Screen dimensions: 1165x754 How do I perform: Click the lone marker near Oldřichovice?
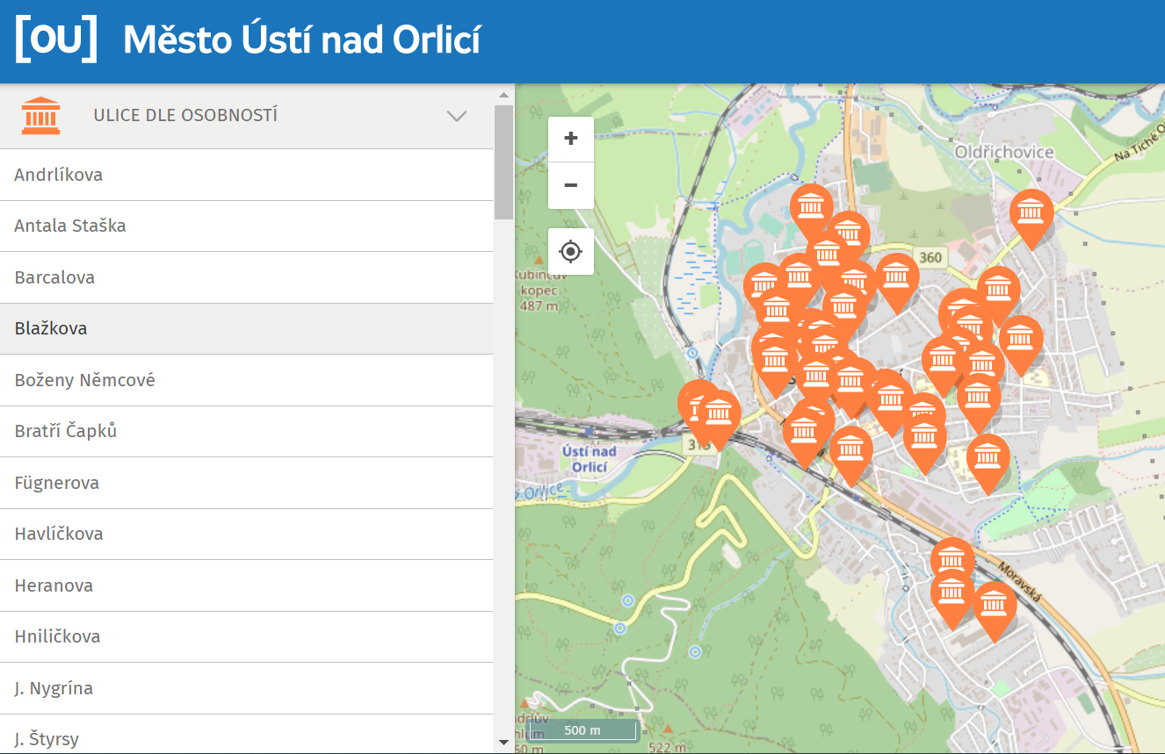click(x=1030, y=215)
